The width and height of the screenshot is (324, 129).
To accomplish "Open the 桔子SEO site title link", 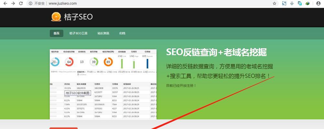I will pos(78,17).
